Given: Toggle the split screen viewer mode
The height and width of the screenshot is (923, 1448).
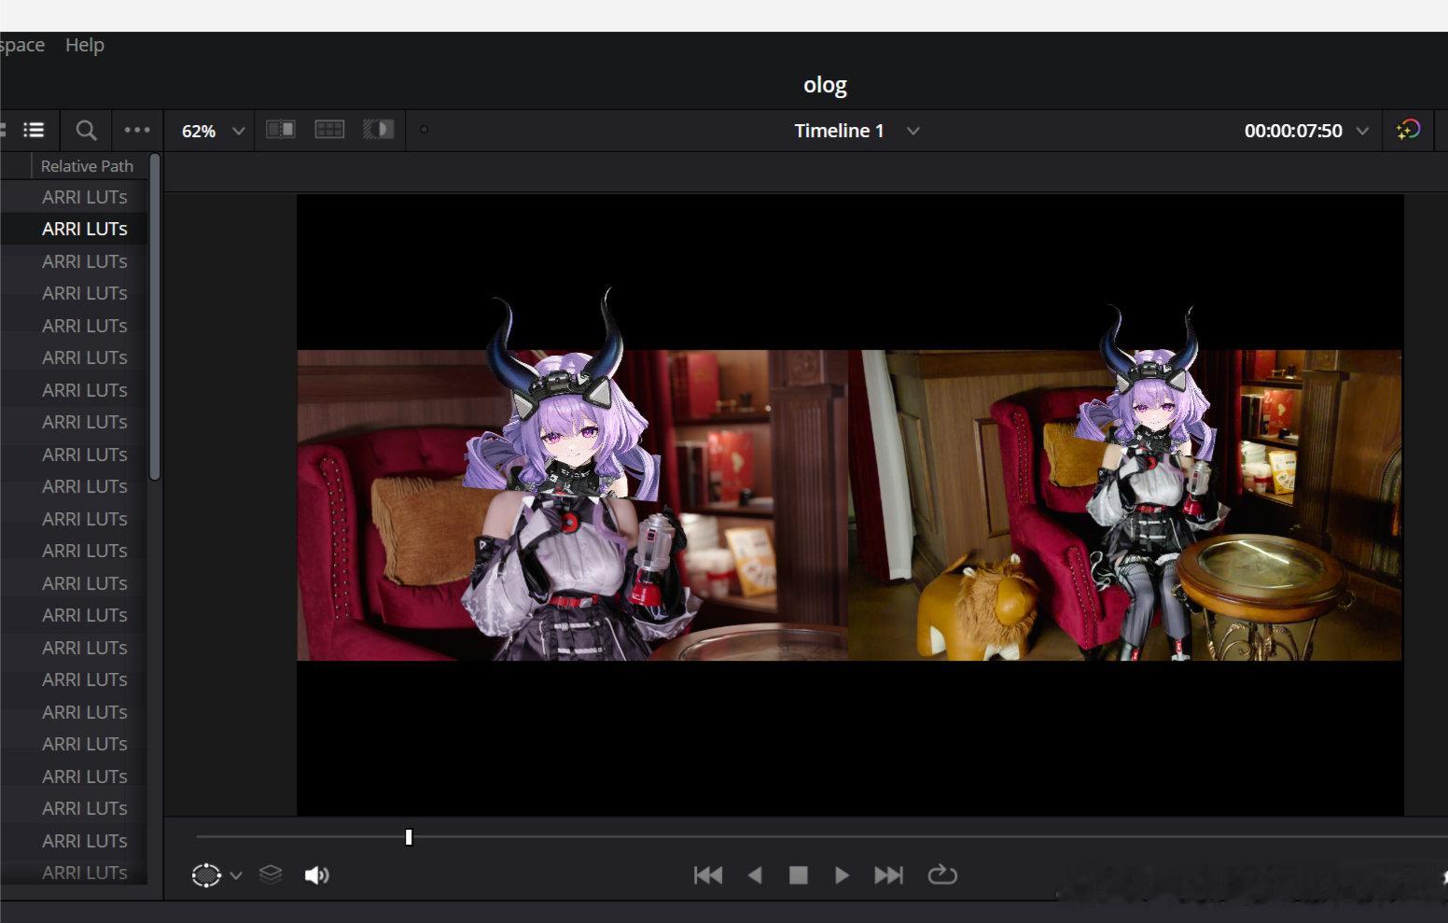Looking at the screenshot, I should pyautogui.click(x=329, y=130).
